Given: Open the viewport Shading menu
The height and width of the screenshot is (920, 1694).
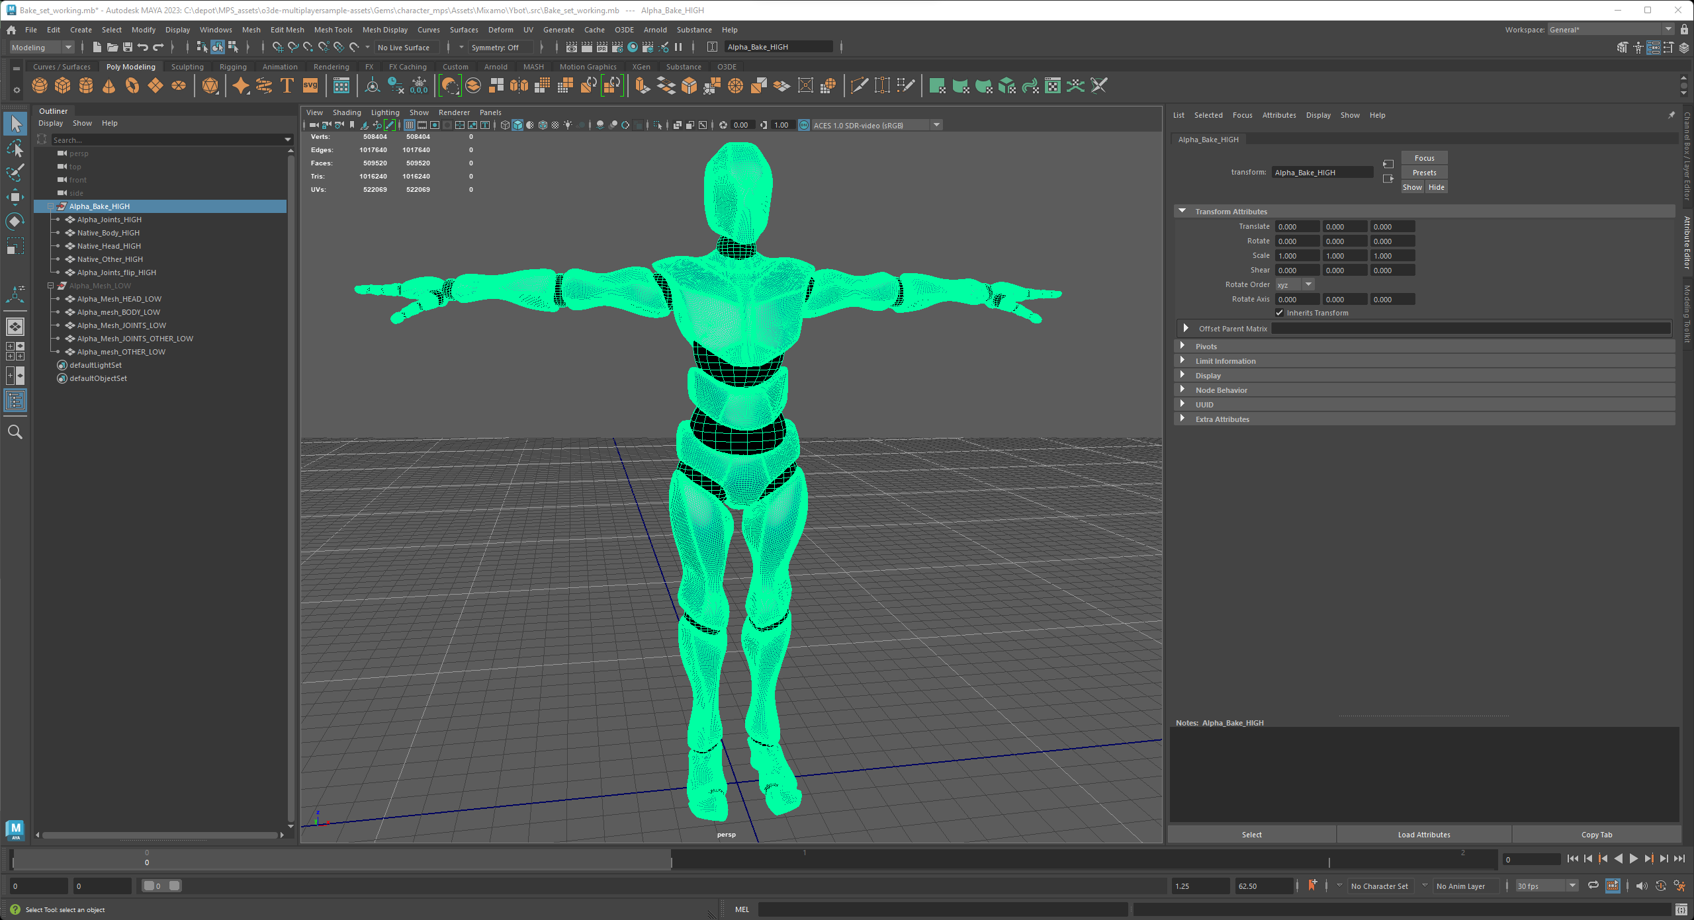Looking at the screenshot, I should coord(347,112).
